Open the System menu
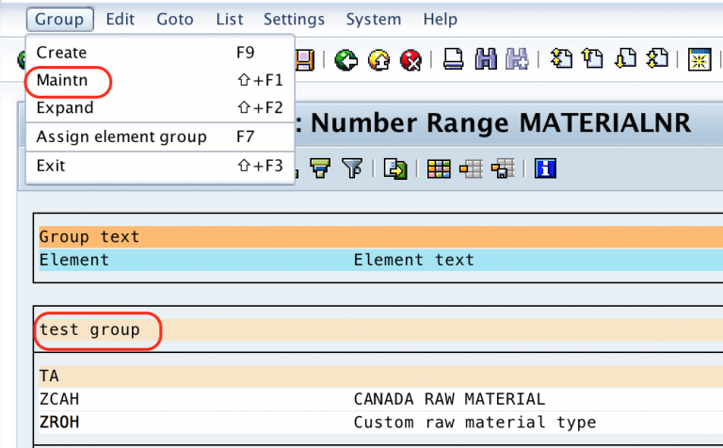 pos(374,20)
